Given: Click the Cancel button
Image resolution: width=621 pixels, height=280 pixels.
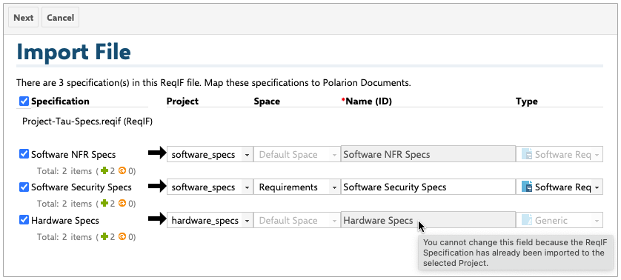Looking at the screenshot, I should pyautogui.click(x=60, y=18).
